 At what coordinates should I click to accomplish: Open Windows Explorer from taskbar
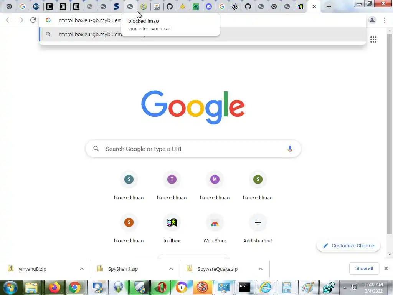pyautogui.click(x=31, y=287)
